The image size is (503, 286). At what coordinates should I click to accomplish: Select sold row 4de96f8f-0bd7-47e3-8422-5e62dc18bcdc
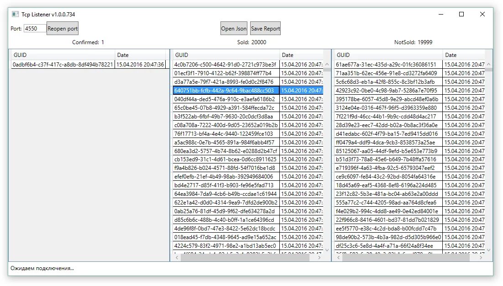click(x=248, y=228)
